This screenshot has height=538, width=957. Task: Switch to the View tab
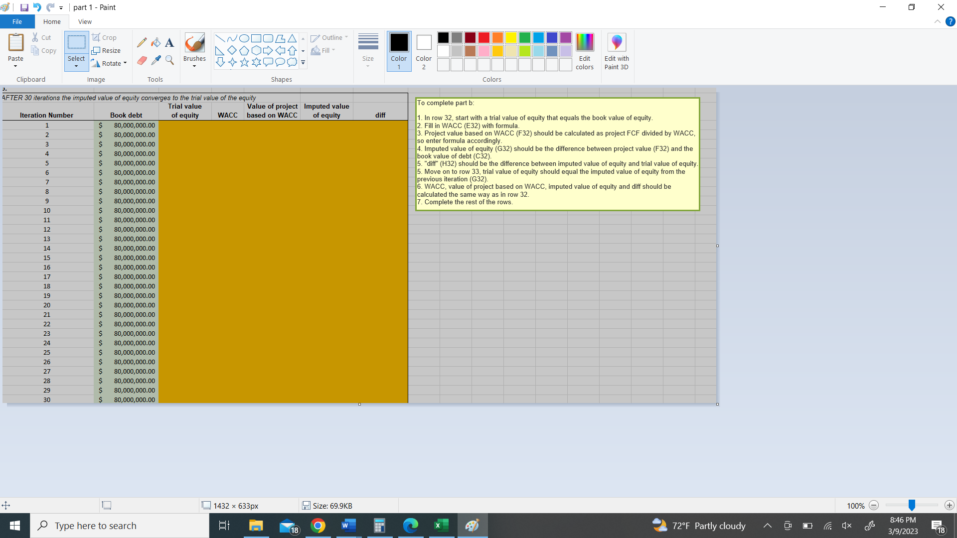[x=84, y=21]
